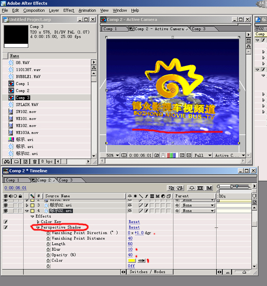Open the Effect menu
The image size is (267, 286).
[x=69, y=10]
